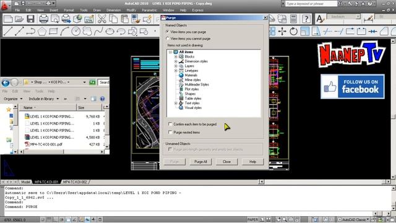This screenshot has width=396, height=223.
Task: Open the File menu in AutoCAD
Action: pos(17,10)
